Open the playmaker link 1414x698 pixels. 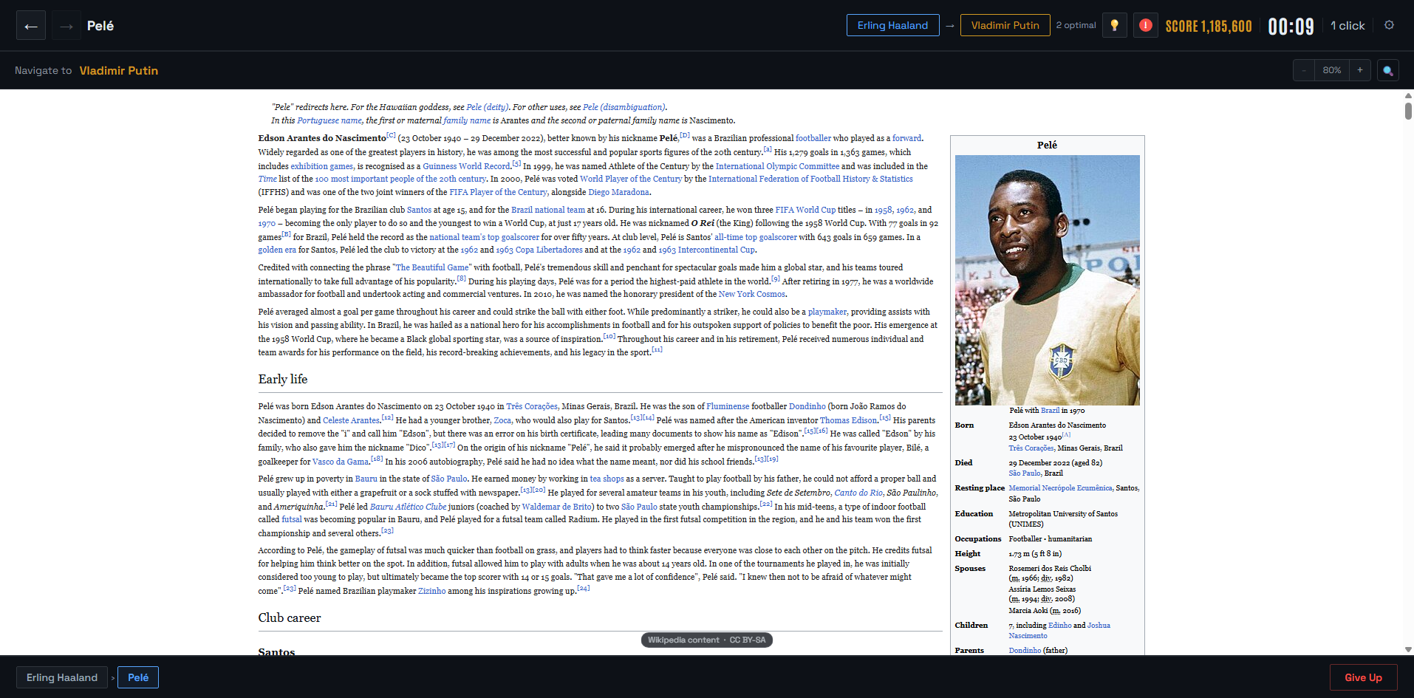point(827,312)
